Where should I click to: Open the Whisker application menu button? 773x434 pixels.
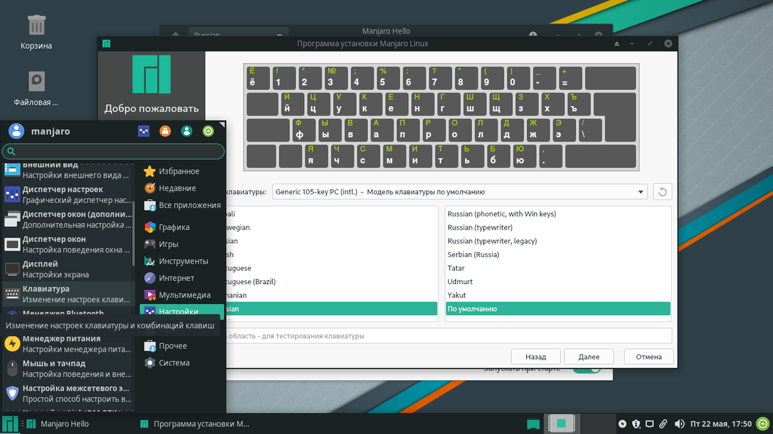click(10, 424)
